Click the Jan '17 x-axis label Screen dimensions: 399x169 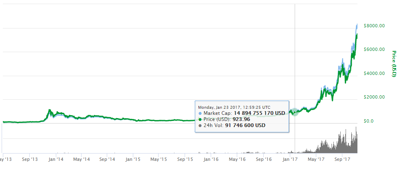point(289,160)
